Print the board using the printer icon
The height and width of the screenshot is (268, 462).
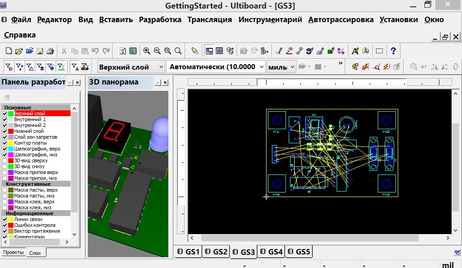point(50,51)
